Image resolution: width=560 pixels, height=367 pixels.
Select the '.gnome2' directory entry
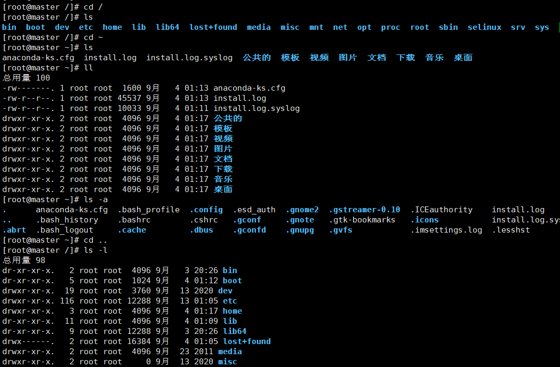302,210
